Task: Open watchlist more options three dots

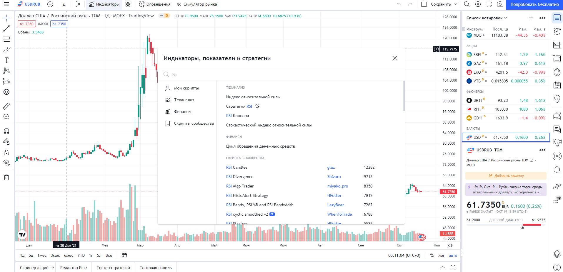Action: click(x=542, y=18)
